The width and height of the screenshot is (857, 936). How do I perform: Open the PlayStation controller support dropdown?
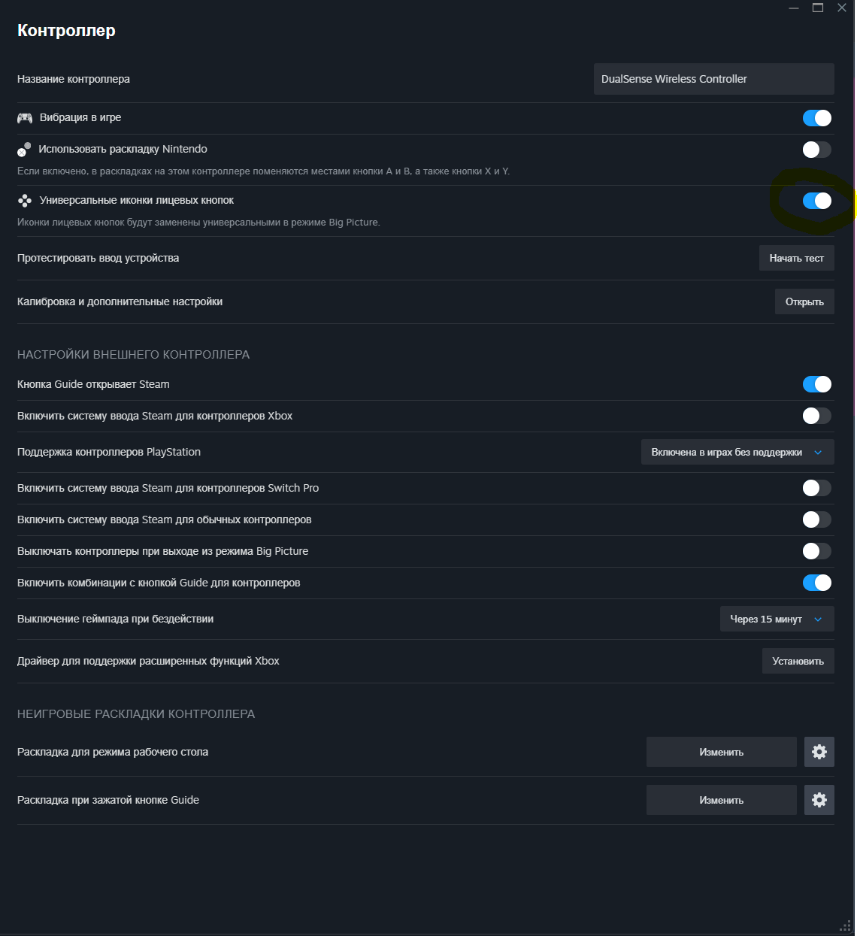737,452
